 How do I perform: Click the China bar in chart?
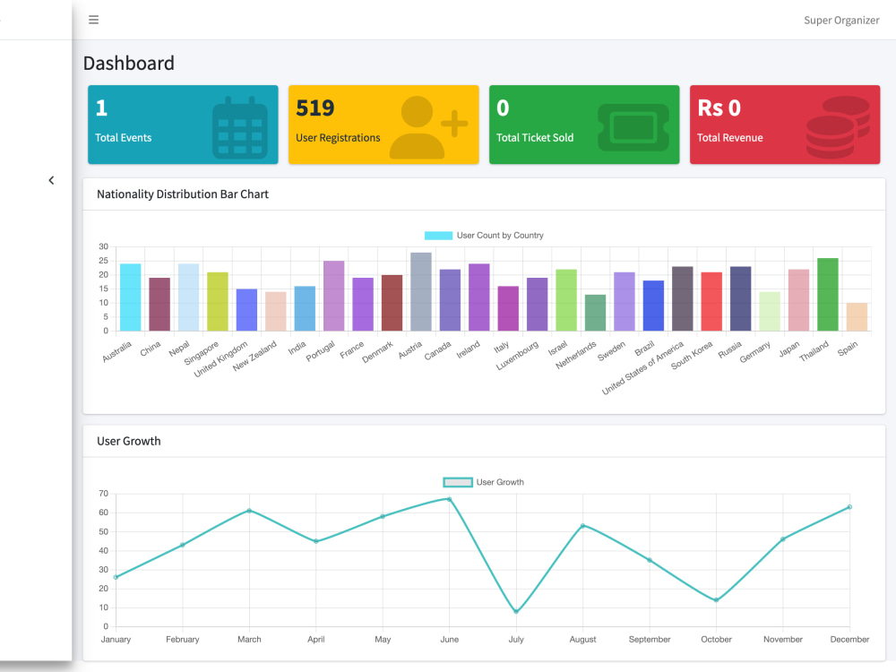[159, 305]
